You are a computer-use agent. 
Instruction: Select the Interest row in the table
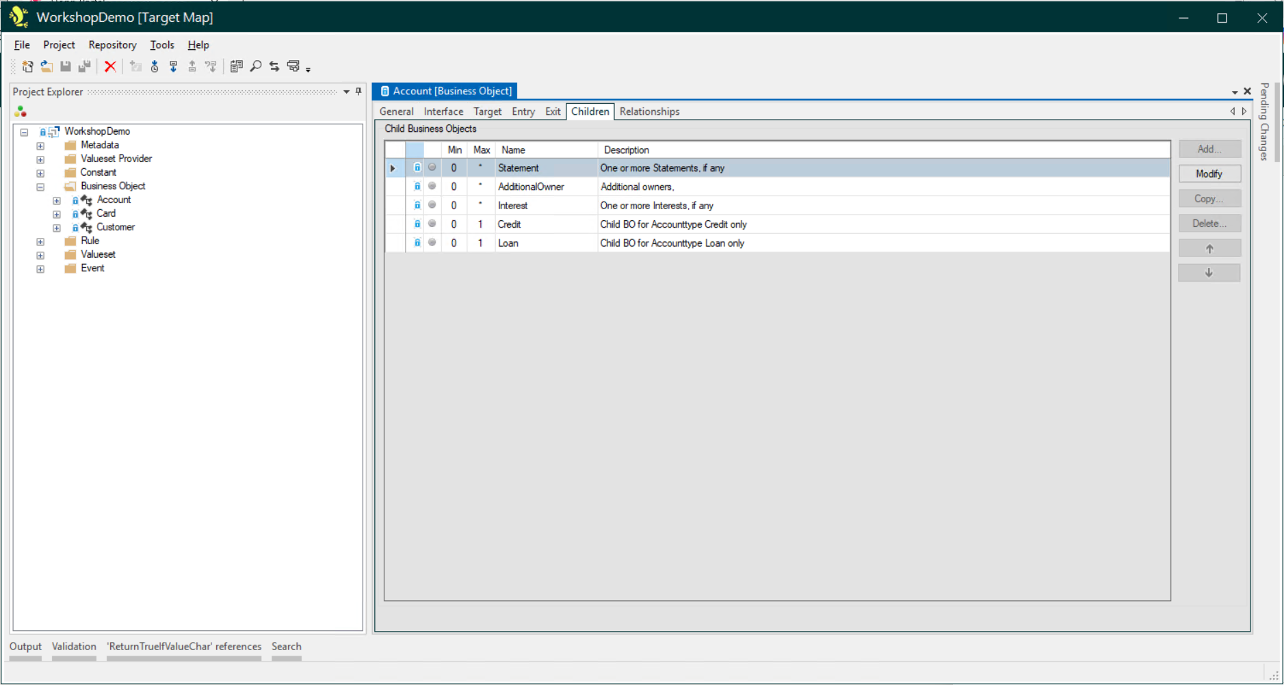pos(513,205)
